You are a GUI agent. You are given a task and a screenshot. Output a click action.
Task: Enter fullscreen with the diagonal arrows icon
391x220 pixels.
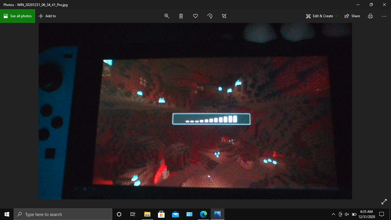pyautogui.click(x=384, y=202)
